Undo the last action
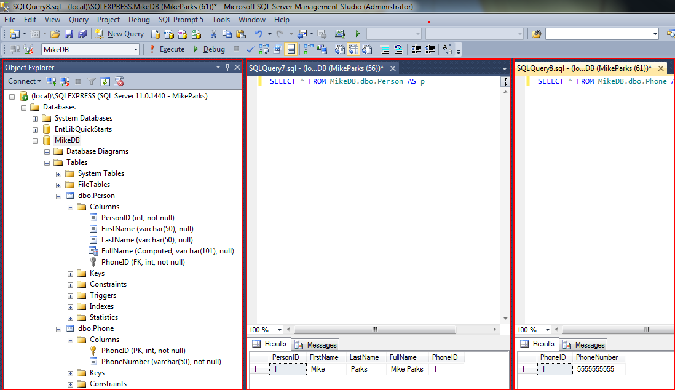675x390 pixels. tap(259, 34)
